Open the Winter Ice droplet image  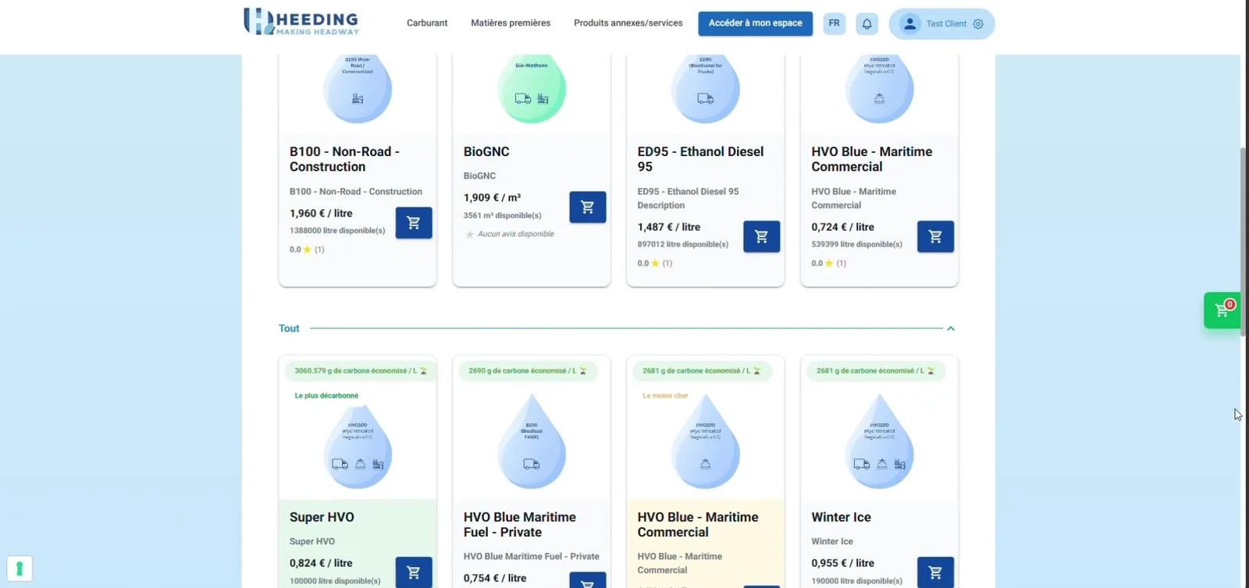880,442
